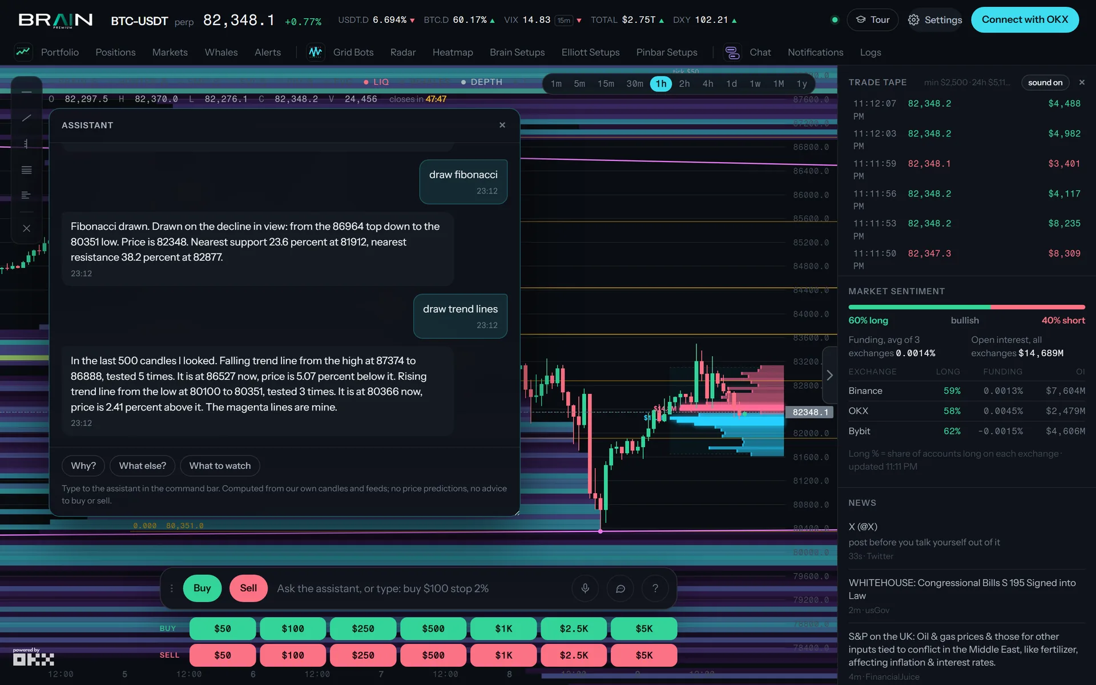Select the ruler measure tool in chart toolbar
The height and width of the screenshot is (685, 1096).
[26, 144]
